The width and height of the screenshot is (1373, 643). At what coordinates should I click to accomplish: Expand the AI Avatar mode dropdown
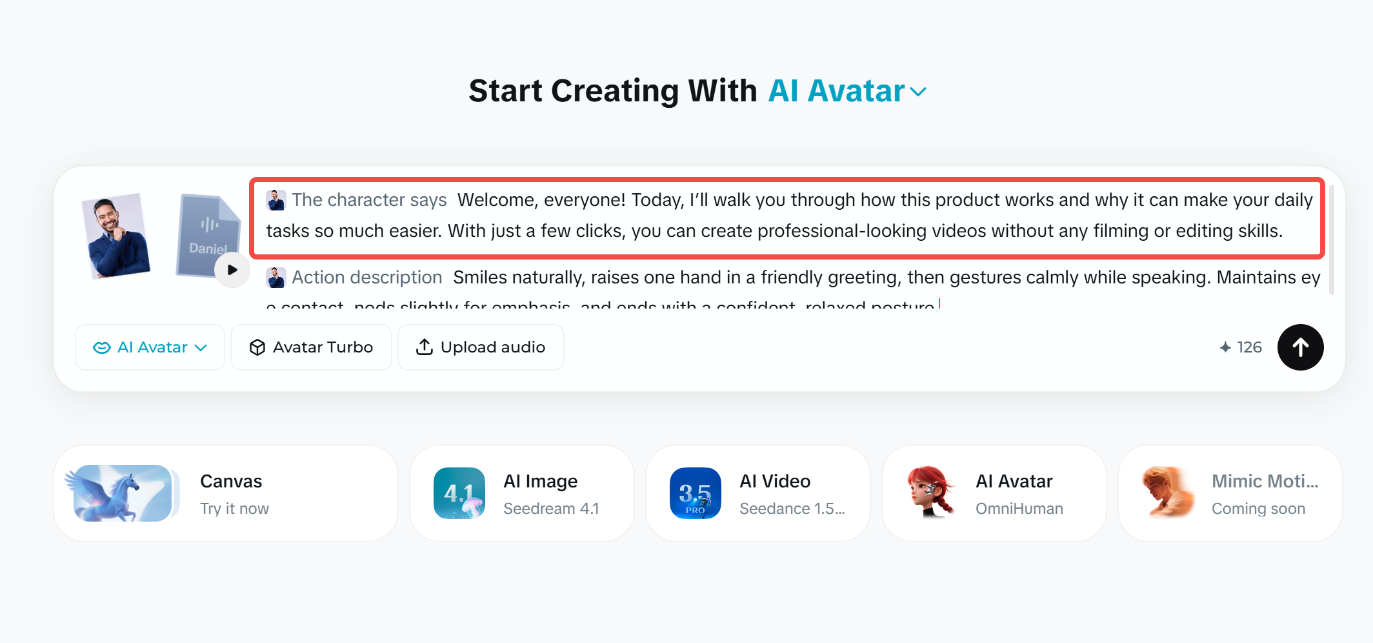tap(150, 347)
